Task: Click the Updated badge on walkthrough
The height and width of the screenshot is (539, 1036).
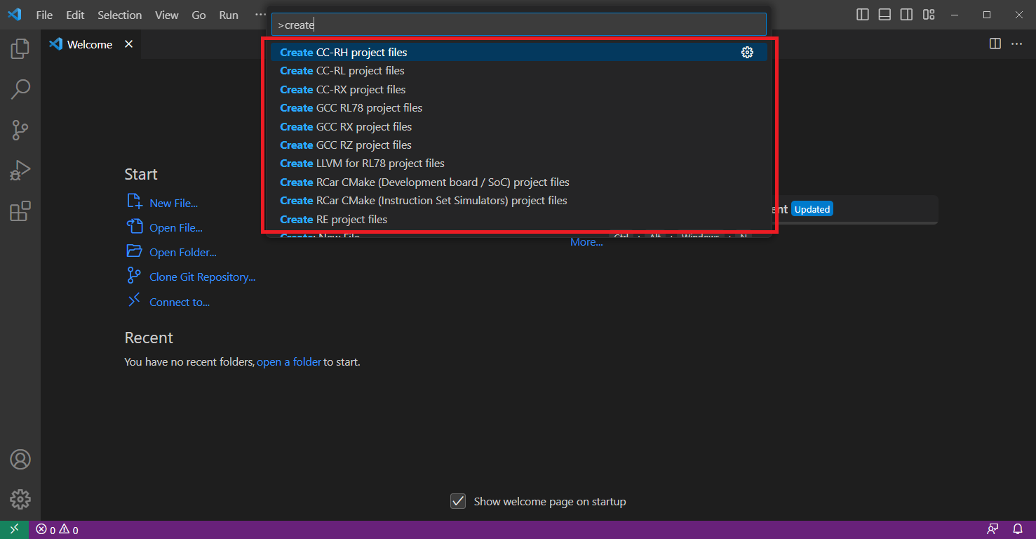Action: (x=812, y=209)
